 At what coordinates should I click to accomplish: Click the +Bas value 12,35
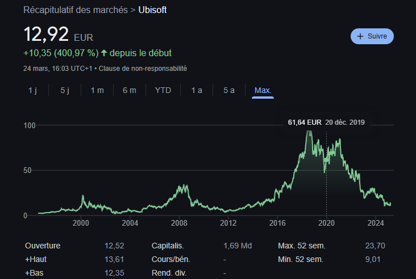coord(114,273)
